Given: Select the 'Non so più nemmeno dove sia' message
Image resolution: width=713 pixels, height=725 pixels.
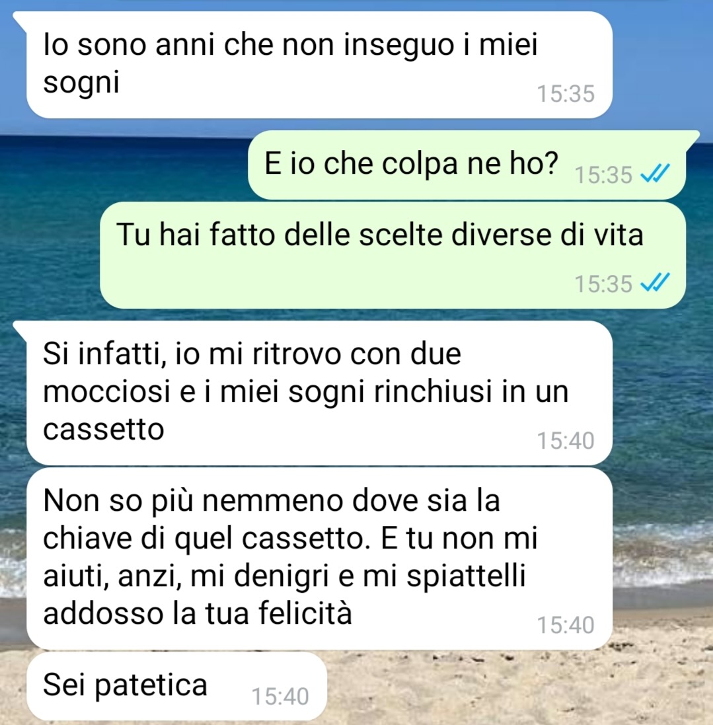Looking at the screenshot, I should [320, 558].
